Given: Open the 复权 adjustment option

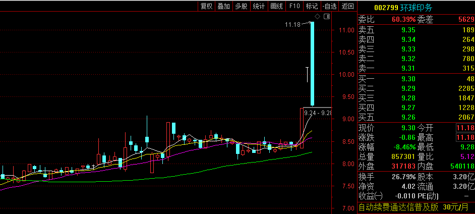Looking at the screenshot, I should coord(207,6).
